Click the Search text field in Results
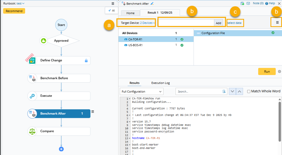This screenshot has width=282, height=155. 198,92
